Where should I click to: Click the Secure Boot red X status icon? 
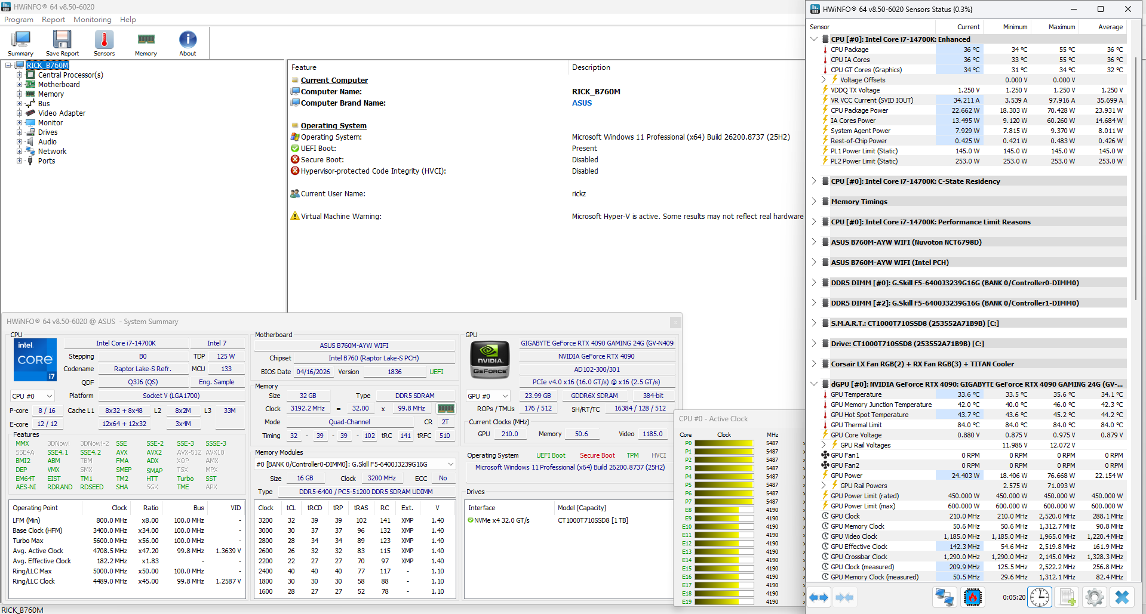click(x=295, y=160)
